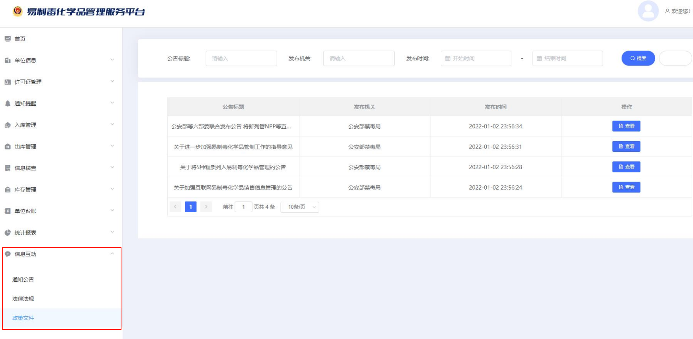Select 法律法规 in the sidebar
Screen dimensions: 693x339
pos(23,298)
